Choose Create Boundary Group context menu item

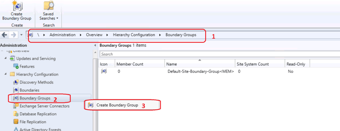tap(122, 105)
